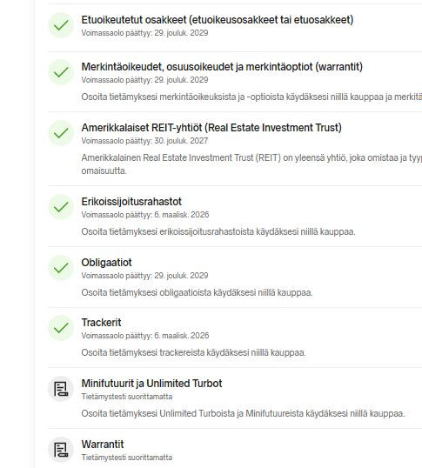The image size is (422, 468).
Task: Start the Minifutuurit ja Unlimited Turbot test
Action: 152,384
